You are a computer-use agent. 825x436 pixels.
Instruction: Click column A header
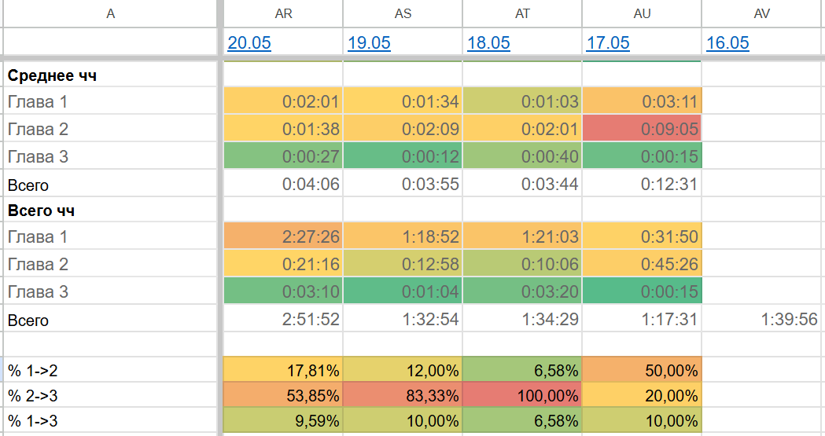point(110,13)
